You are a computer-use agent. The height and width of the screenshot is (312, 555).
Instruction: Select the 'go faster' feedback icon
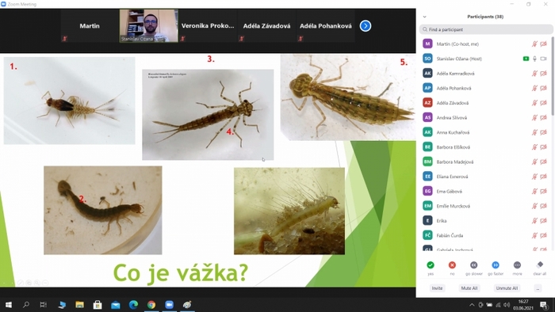496,265
